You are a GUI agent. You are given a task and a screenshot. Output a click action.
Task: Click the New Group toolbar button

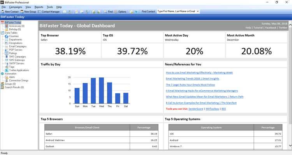click(28, 12)
